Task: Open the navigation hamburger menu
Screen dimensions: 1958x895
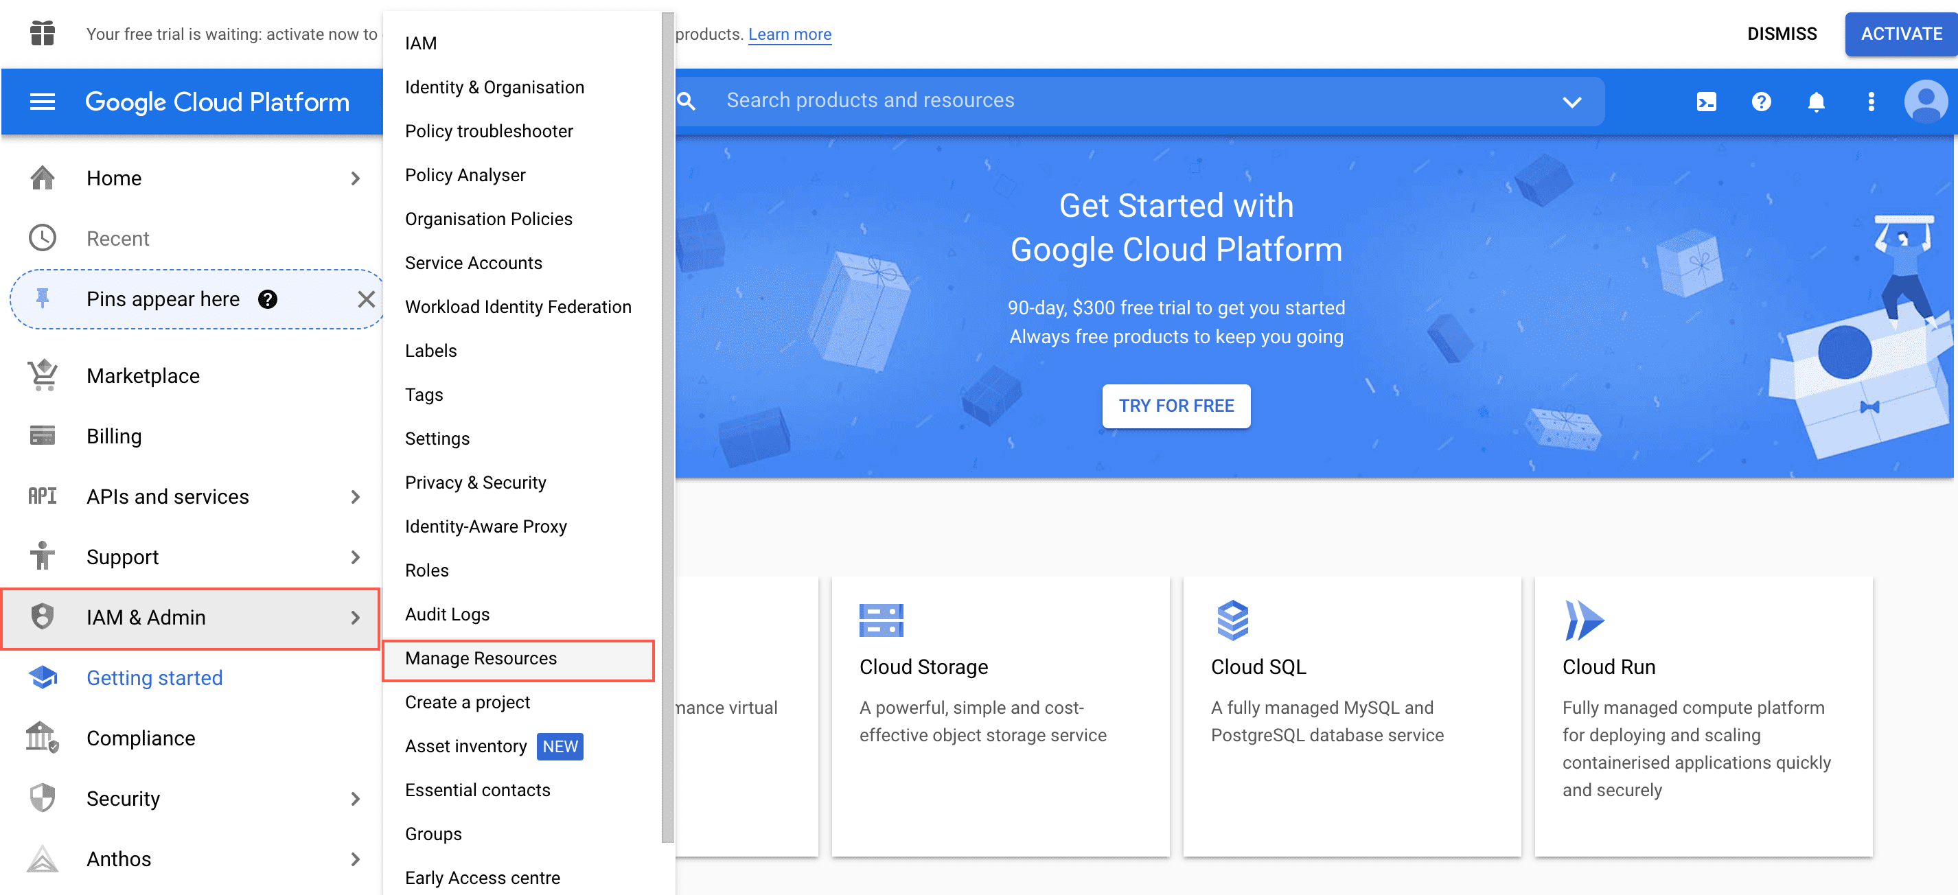Action: pos(42,101)
